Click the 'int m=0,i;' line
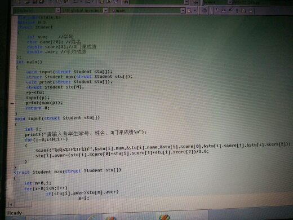 [x=37, y=183]
